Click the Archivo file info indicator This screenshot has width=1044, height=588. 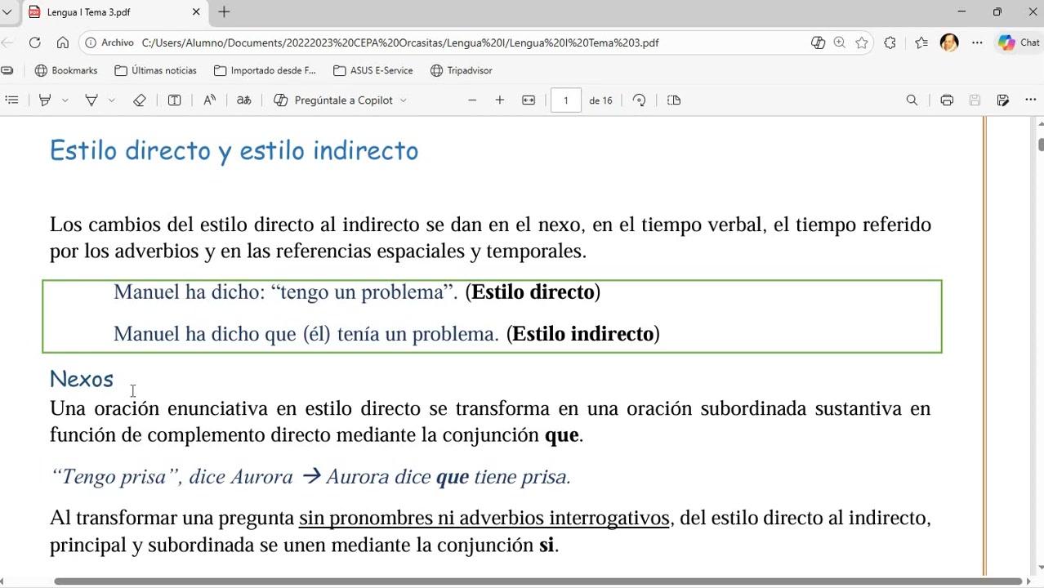(x=109, y=42)
